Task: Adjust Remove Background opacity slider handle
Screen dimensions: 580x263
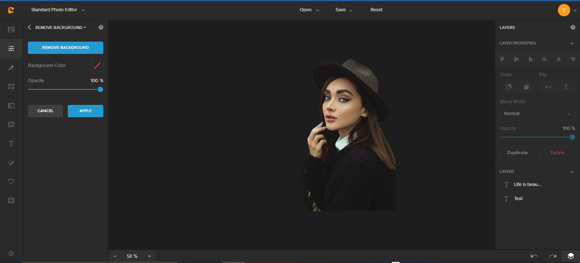Action: [x=100, y=89]
